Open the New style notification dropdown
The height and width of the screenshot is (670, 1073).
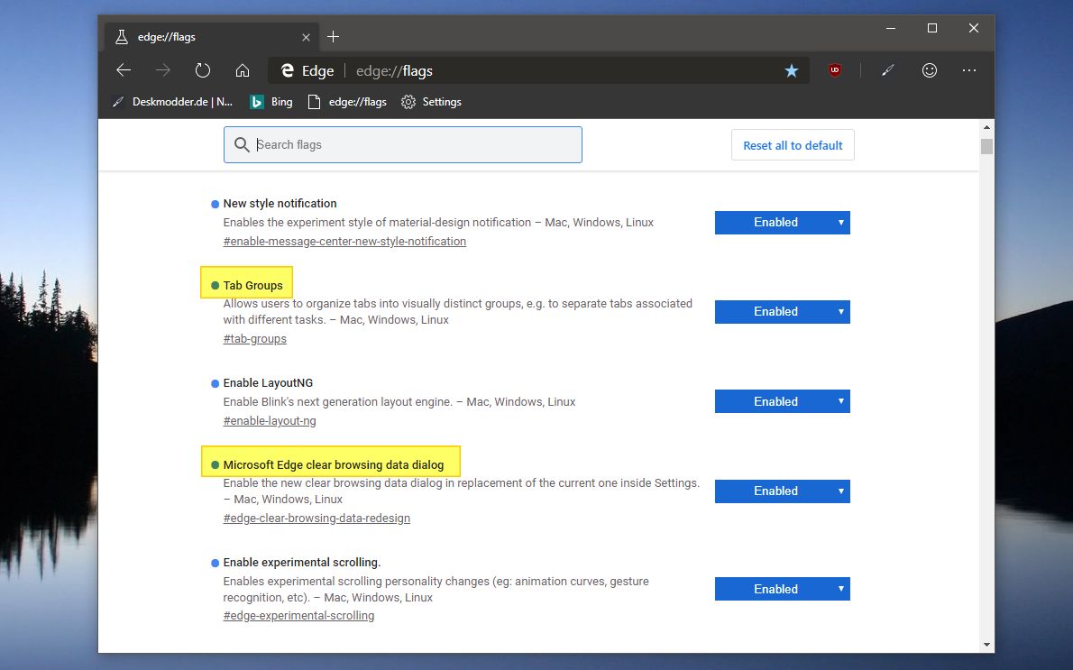pyautogui.click(x=782, y=223)
